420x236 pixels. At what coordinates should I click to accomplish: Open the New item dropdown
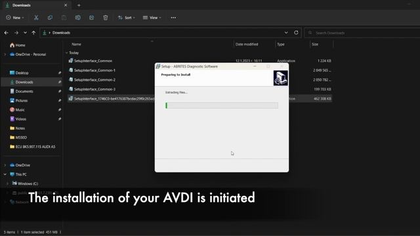click(x=15, y=18)
